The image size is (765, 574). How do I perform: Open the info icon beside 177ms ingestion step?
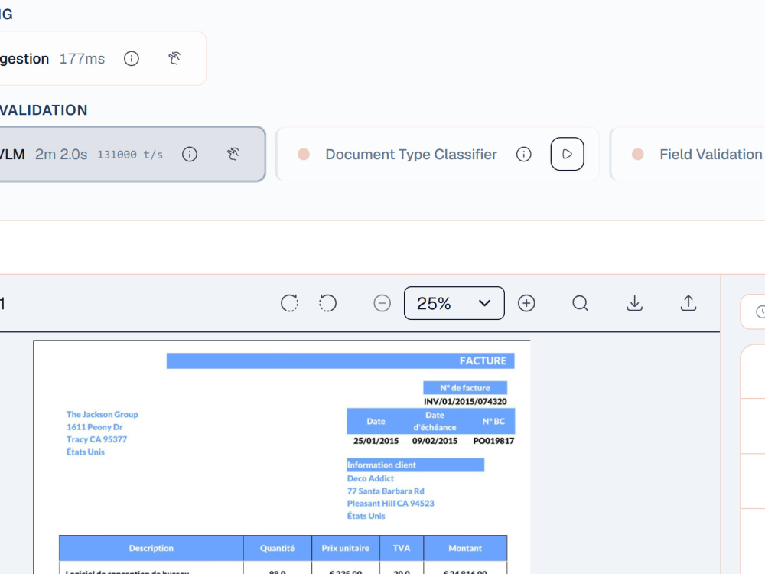[x=132, y=59]
